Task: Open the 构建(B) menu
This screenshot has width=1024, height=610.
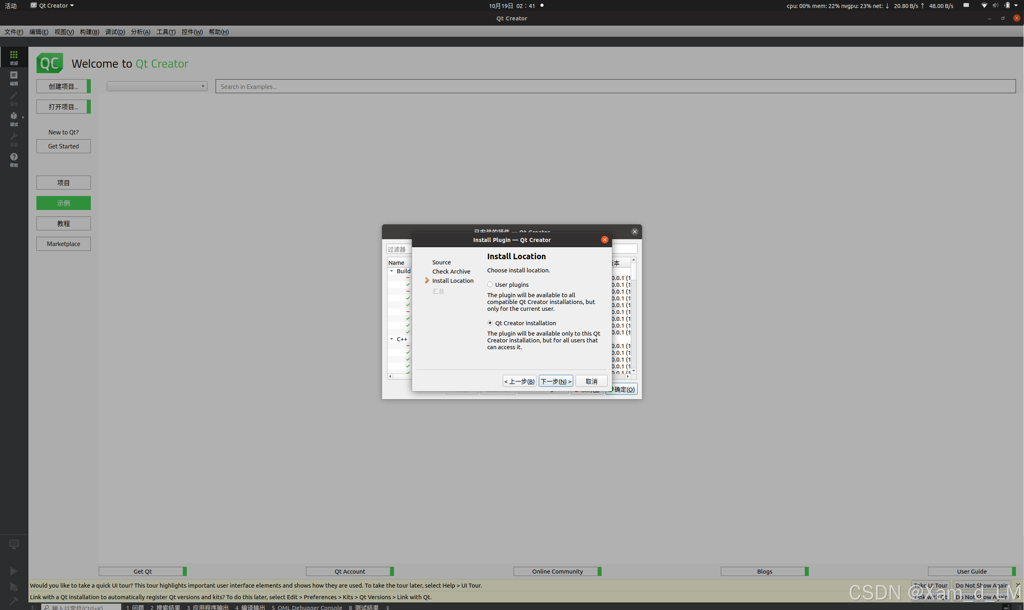Action: tap(89, 32)
